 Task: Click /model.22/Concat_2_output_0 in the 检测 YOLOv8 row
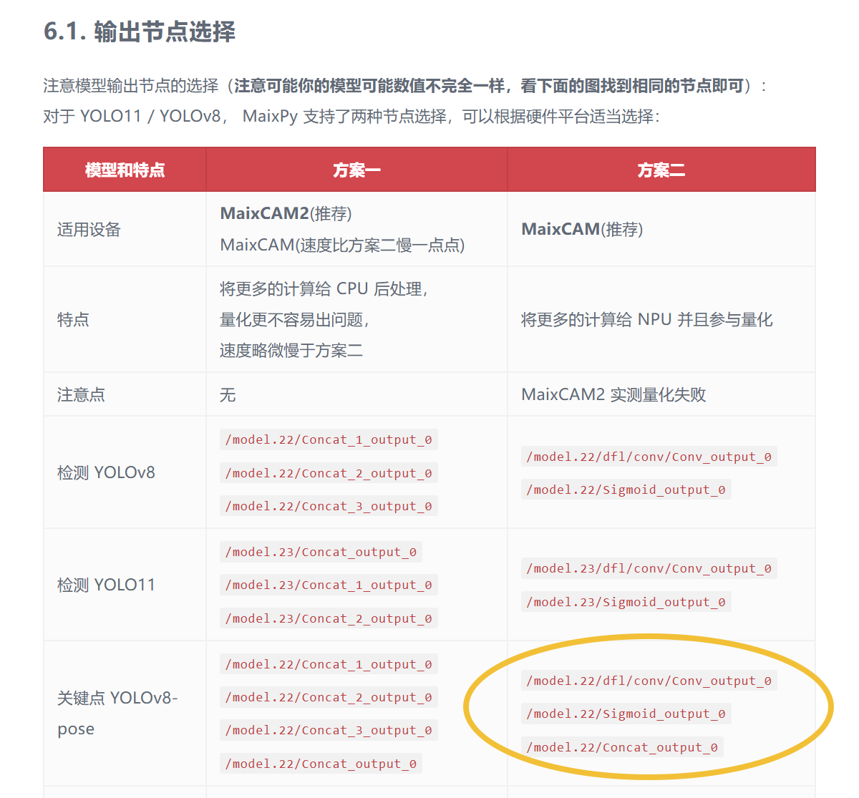(329, 473)
